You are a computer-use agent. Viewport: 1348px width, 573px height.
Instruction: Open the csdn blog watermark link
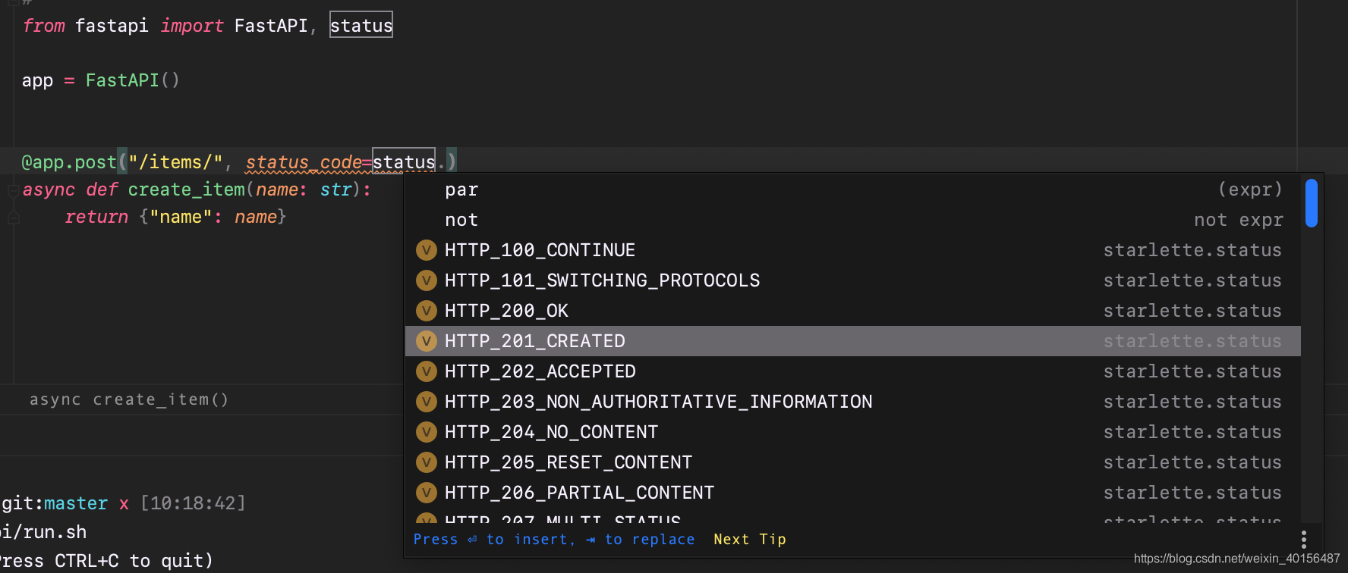coord(1236,559)
